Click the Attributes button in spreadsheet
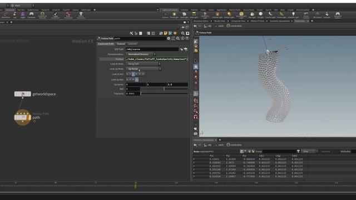The image size is (356, 200). pos(345,152)
